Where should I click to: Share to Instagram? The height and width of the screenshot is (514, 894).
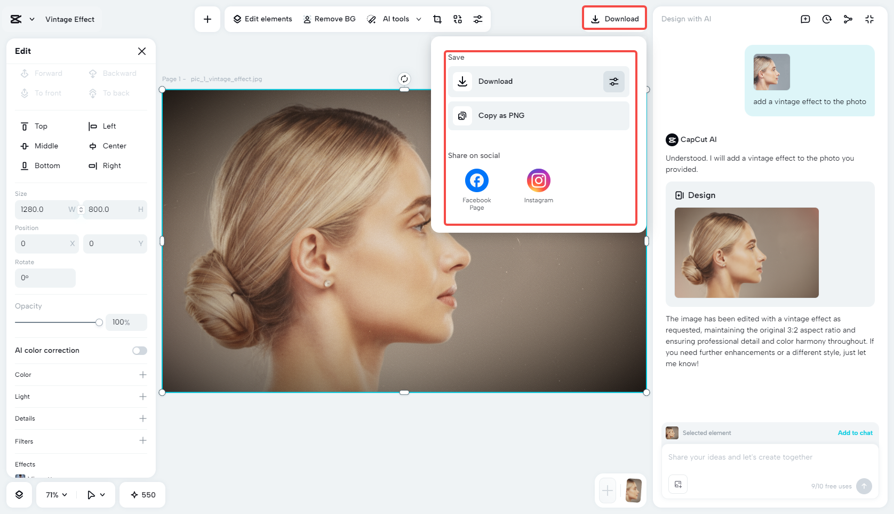(539, 186)
